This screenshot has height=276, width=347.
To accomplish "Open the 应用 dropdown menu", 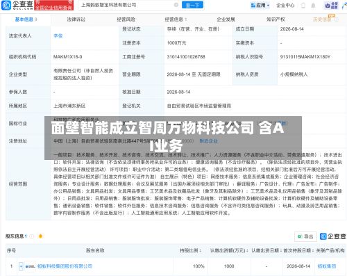I will click(x=260, y=5).
